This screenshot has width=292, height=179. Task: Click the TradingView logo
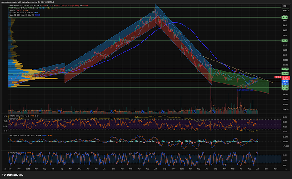tap(12, 175)
